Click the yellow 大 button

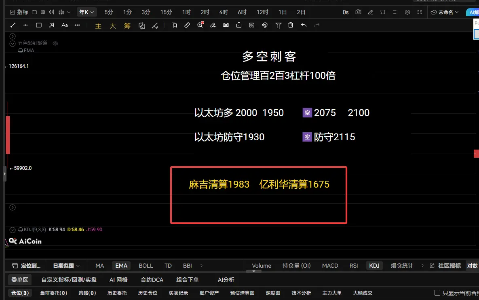point(113,25)
